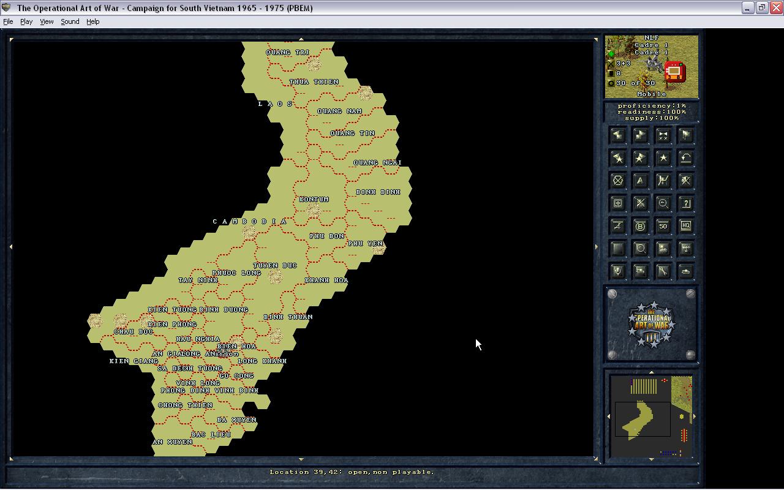Click the Operational Art of War logo
This screenshot has width=784, height=490.
pyautogui.click(x=652, y=325)
